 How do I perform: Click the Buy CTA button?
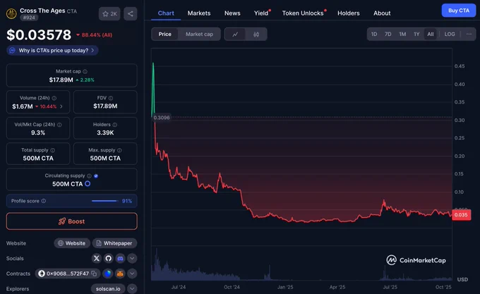tap(459, 11)
